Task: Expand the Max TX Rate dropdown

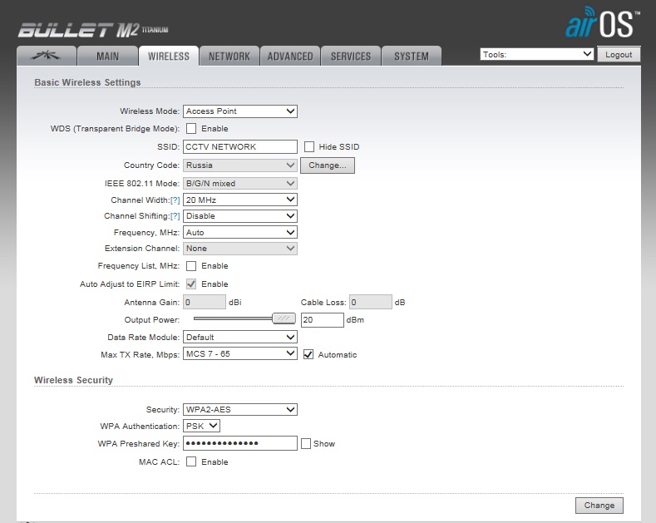Action: pos(240,354)
